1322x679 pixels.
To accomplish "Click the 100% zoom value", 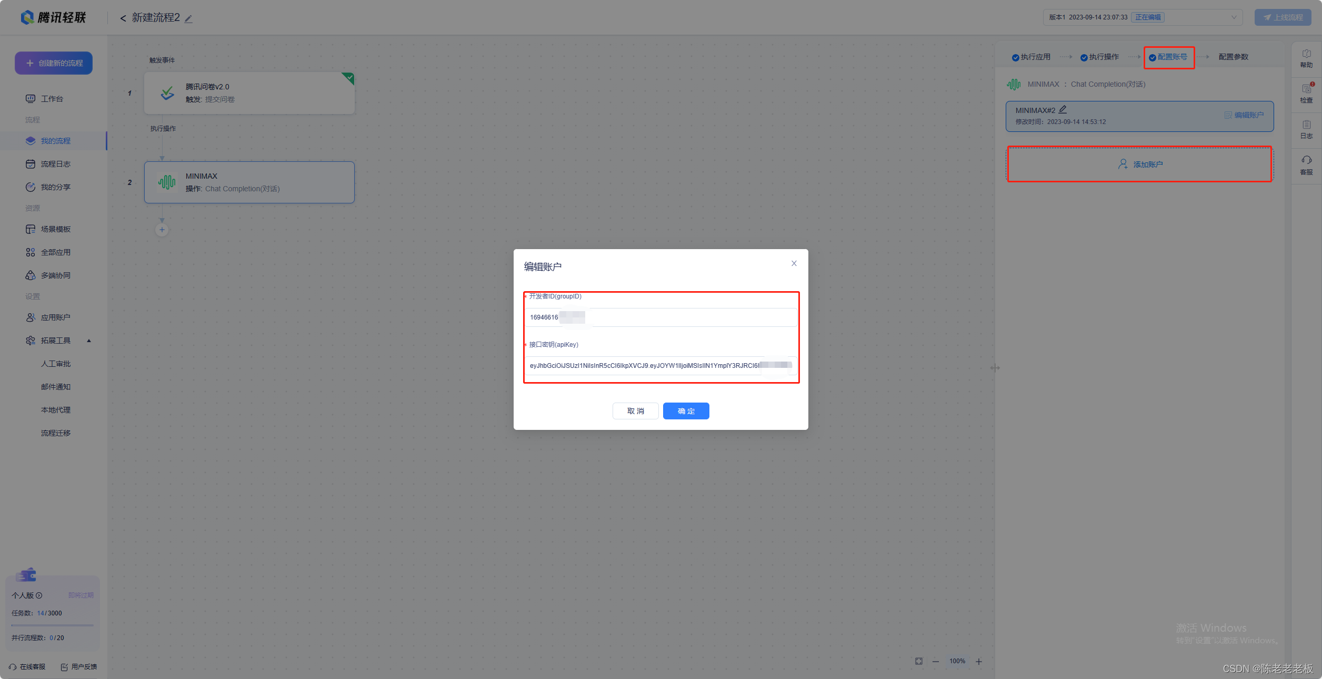I will coord(957,661).
